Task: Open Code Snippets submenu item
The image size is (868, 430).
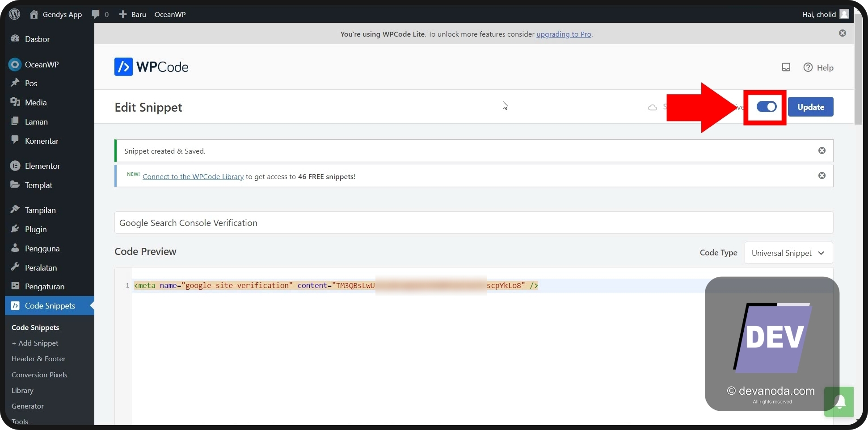Action: coord(35,327)
